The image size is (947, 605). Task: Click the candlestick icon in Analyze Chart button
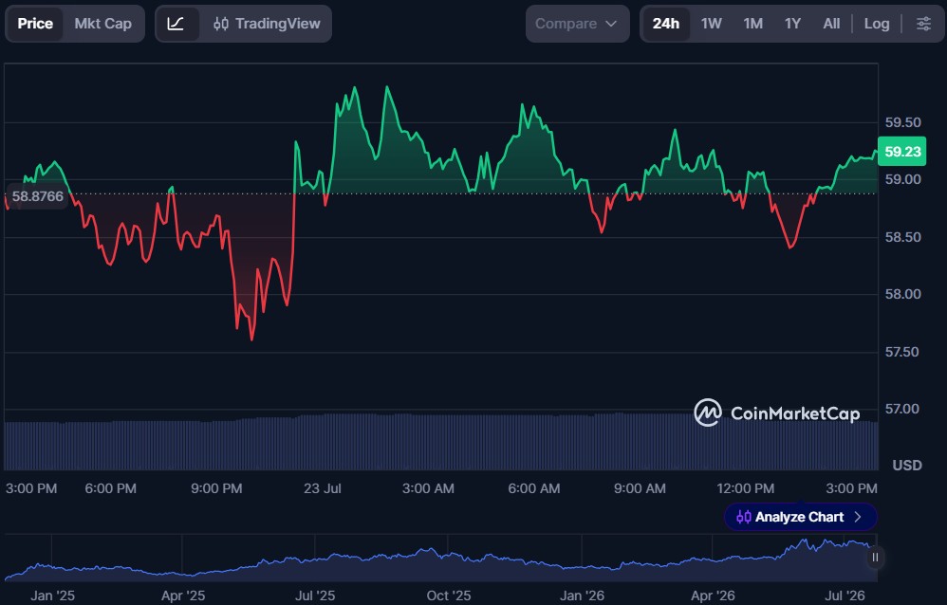click(744, 517)
